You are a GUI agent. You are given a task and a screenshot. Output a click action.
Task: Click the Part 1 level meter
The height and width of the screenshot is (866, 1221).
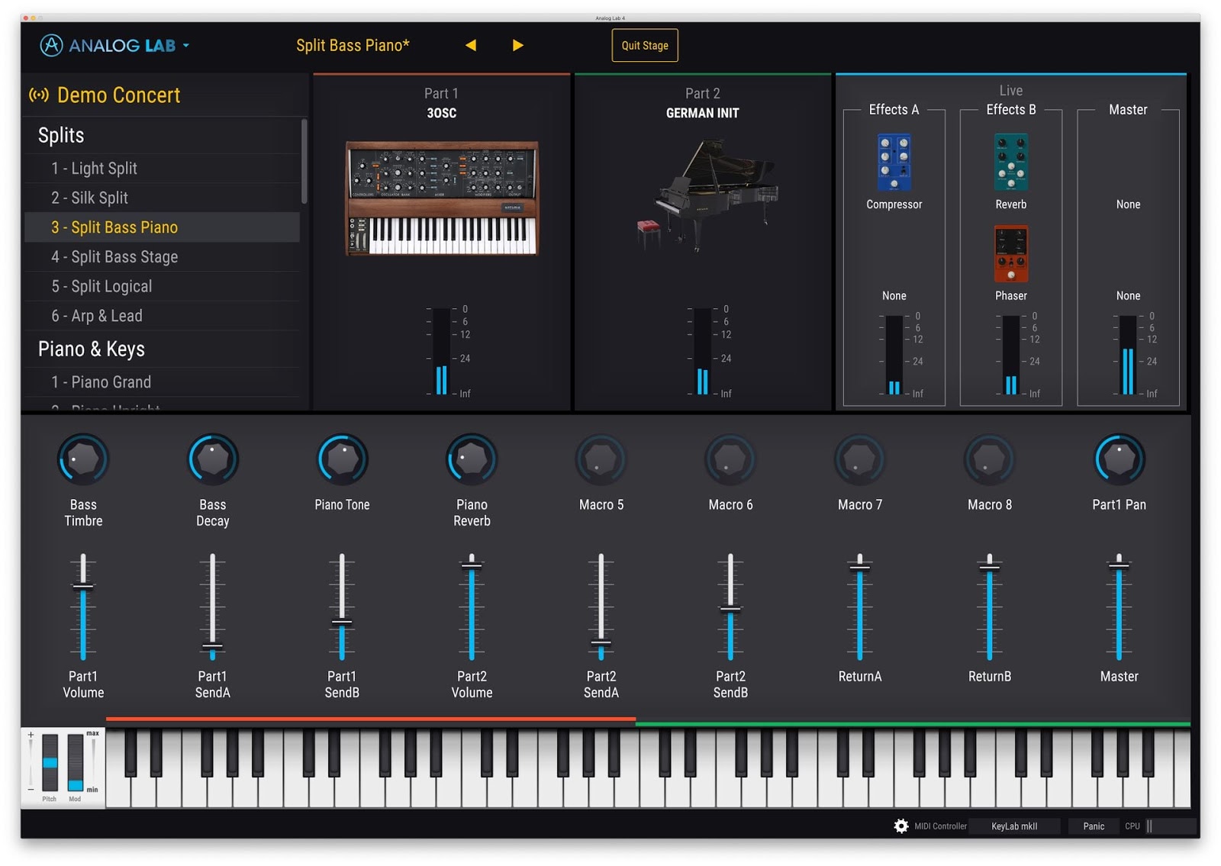coord(441,352)
